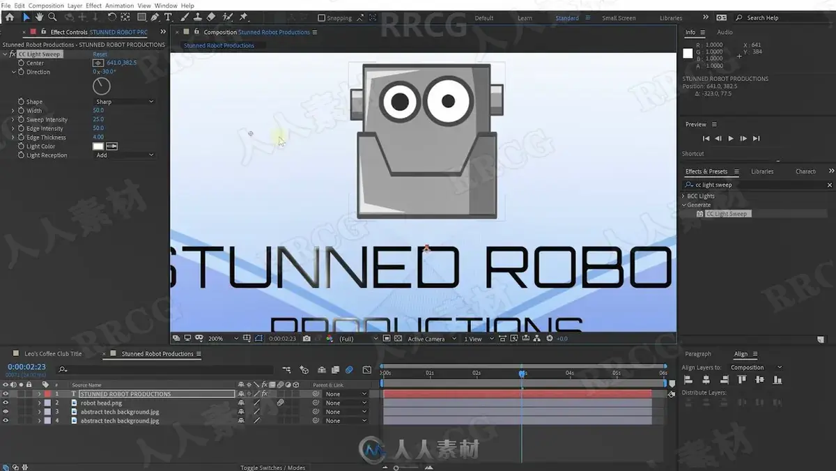The width and height of the screenshot is (836, 471).
Task: Click Toggle Switches / Modes
Action: 273,468
